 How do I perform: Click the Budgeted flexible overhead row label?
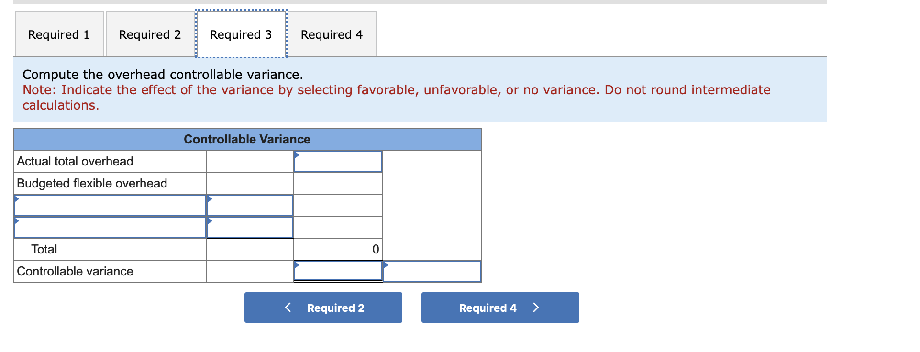coord(91,183)
